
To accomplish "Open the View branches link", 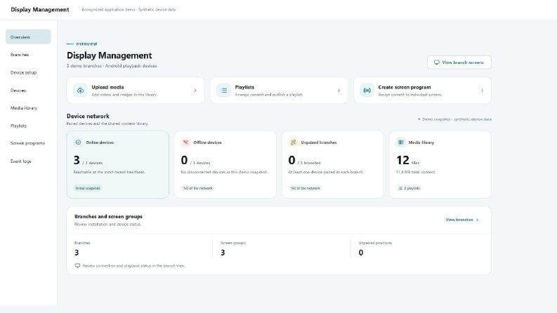I will 462,220.
